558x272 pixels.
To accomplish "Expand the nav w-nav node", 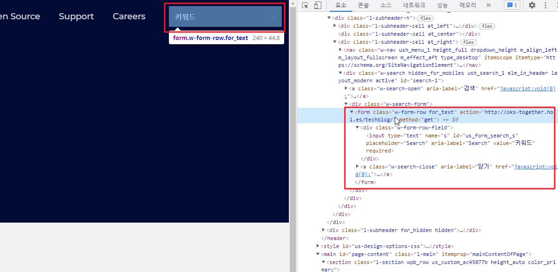I will click(341, 50).
